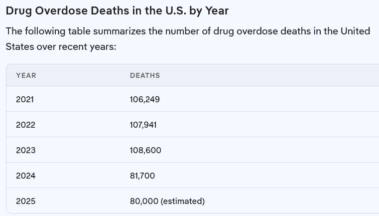The image size is (379, 216).
Task: Select the 107,941 deaths value
Action: (143, 125)
